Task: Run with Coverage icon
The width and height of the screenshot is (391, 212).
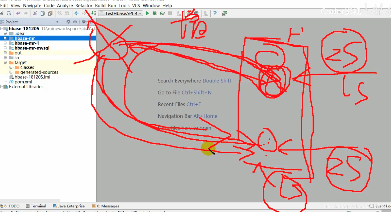Action: (x=162, y=13)
